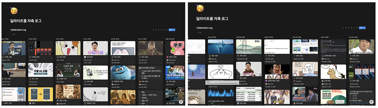Click search magnifier in right window toolbar
This screenshot has width=378, height=108.
pos(351,28)
